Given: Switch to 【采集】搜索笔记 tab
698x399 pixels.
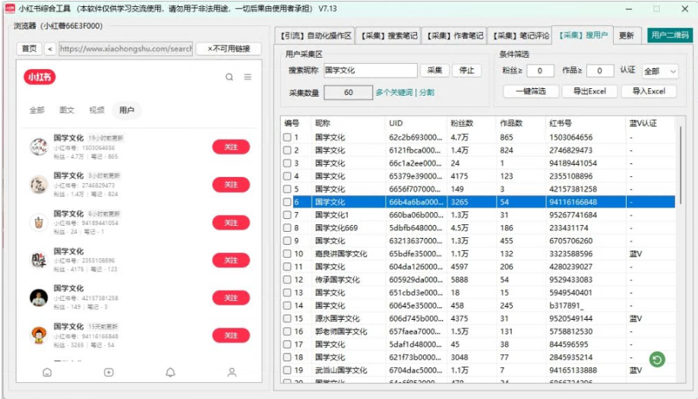Looking at the screenshot, I should pos(389,36).
